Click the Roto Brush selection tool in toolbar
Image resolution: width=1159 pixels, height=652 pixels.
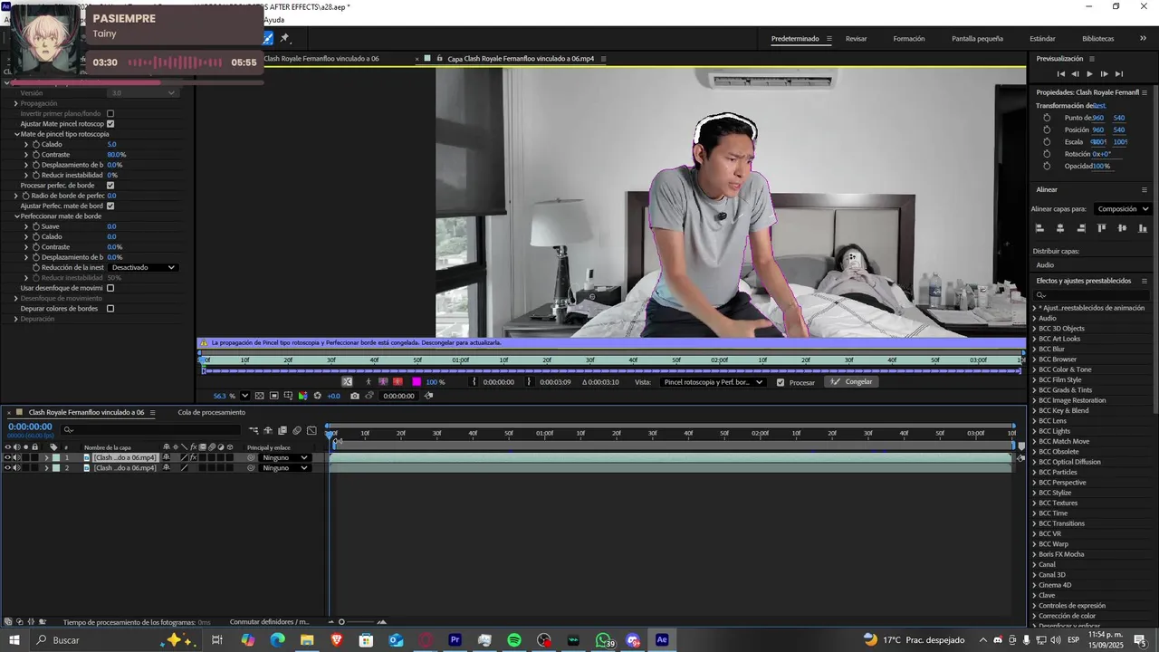point(268,38)
